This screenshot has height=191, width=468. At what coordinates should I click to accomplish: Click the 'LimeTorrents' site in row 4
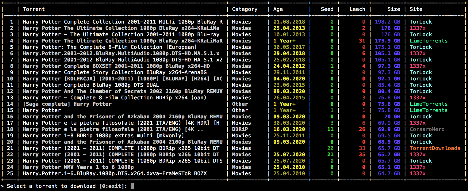click(428, 41)
